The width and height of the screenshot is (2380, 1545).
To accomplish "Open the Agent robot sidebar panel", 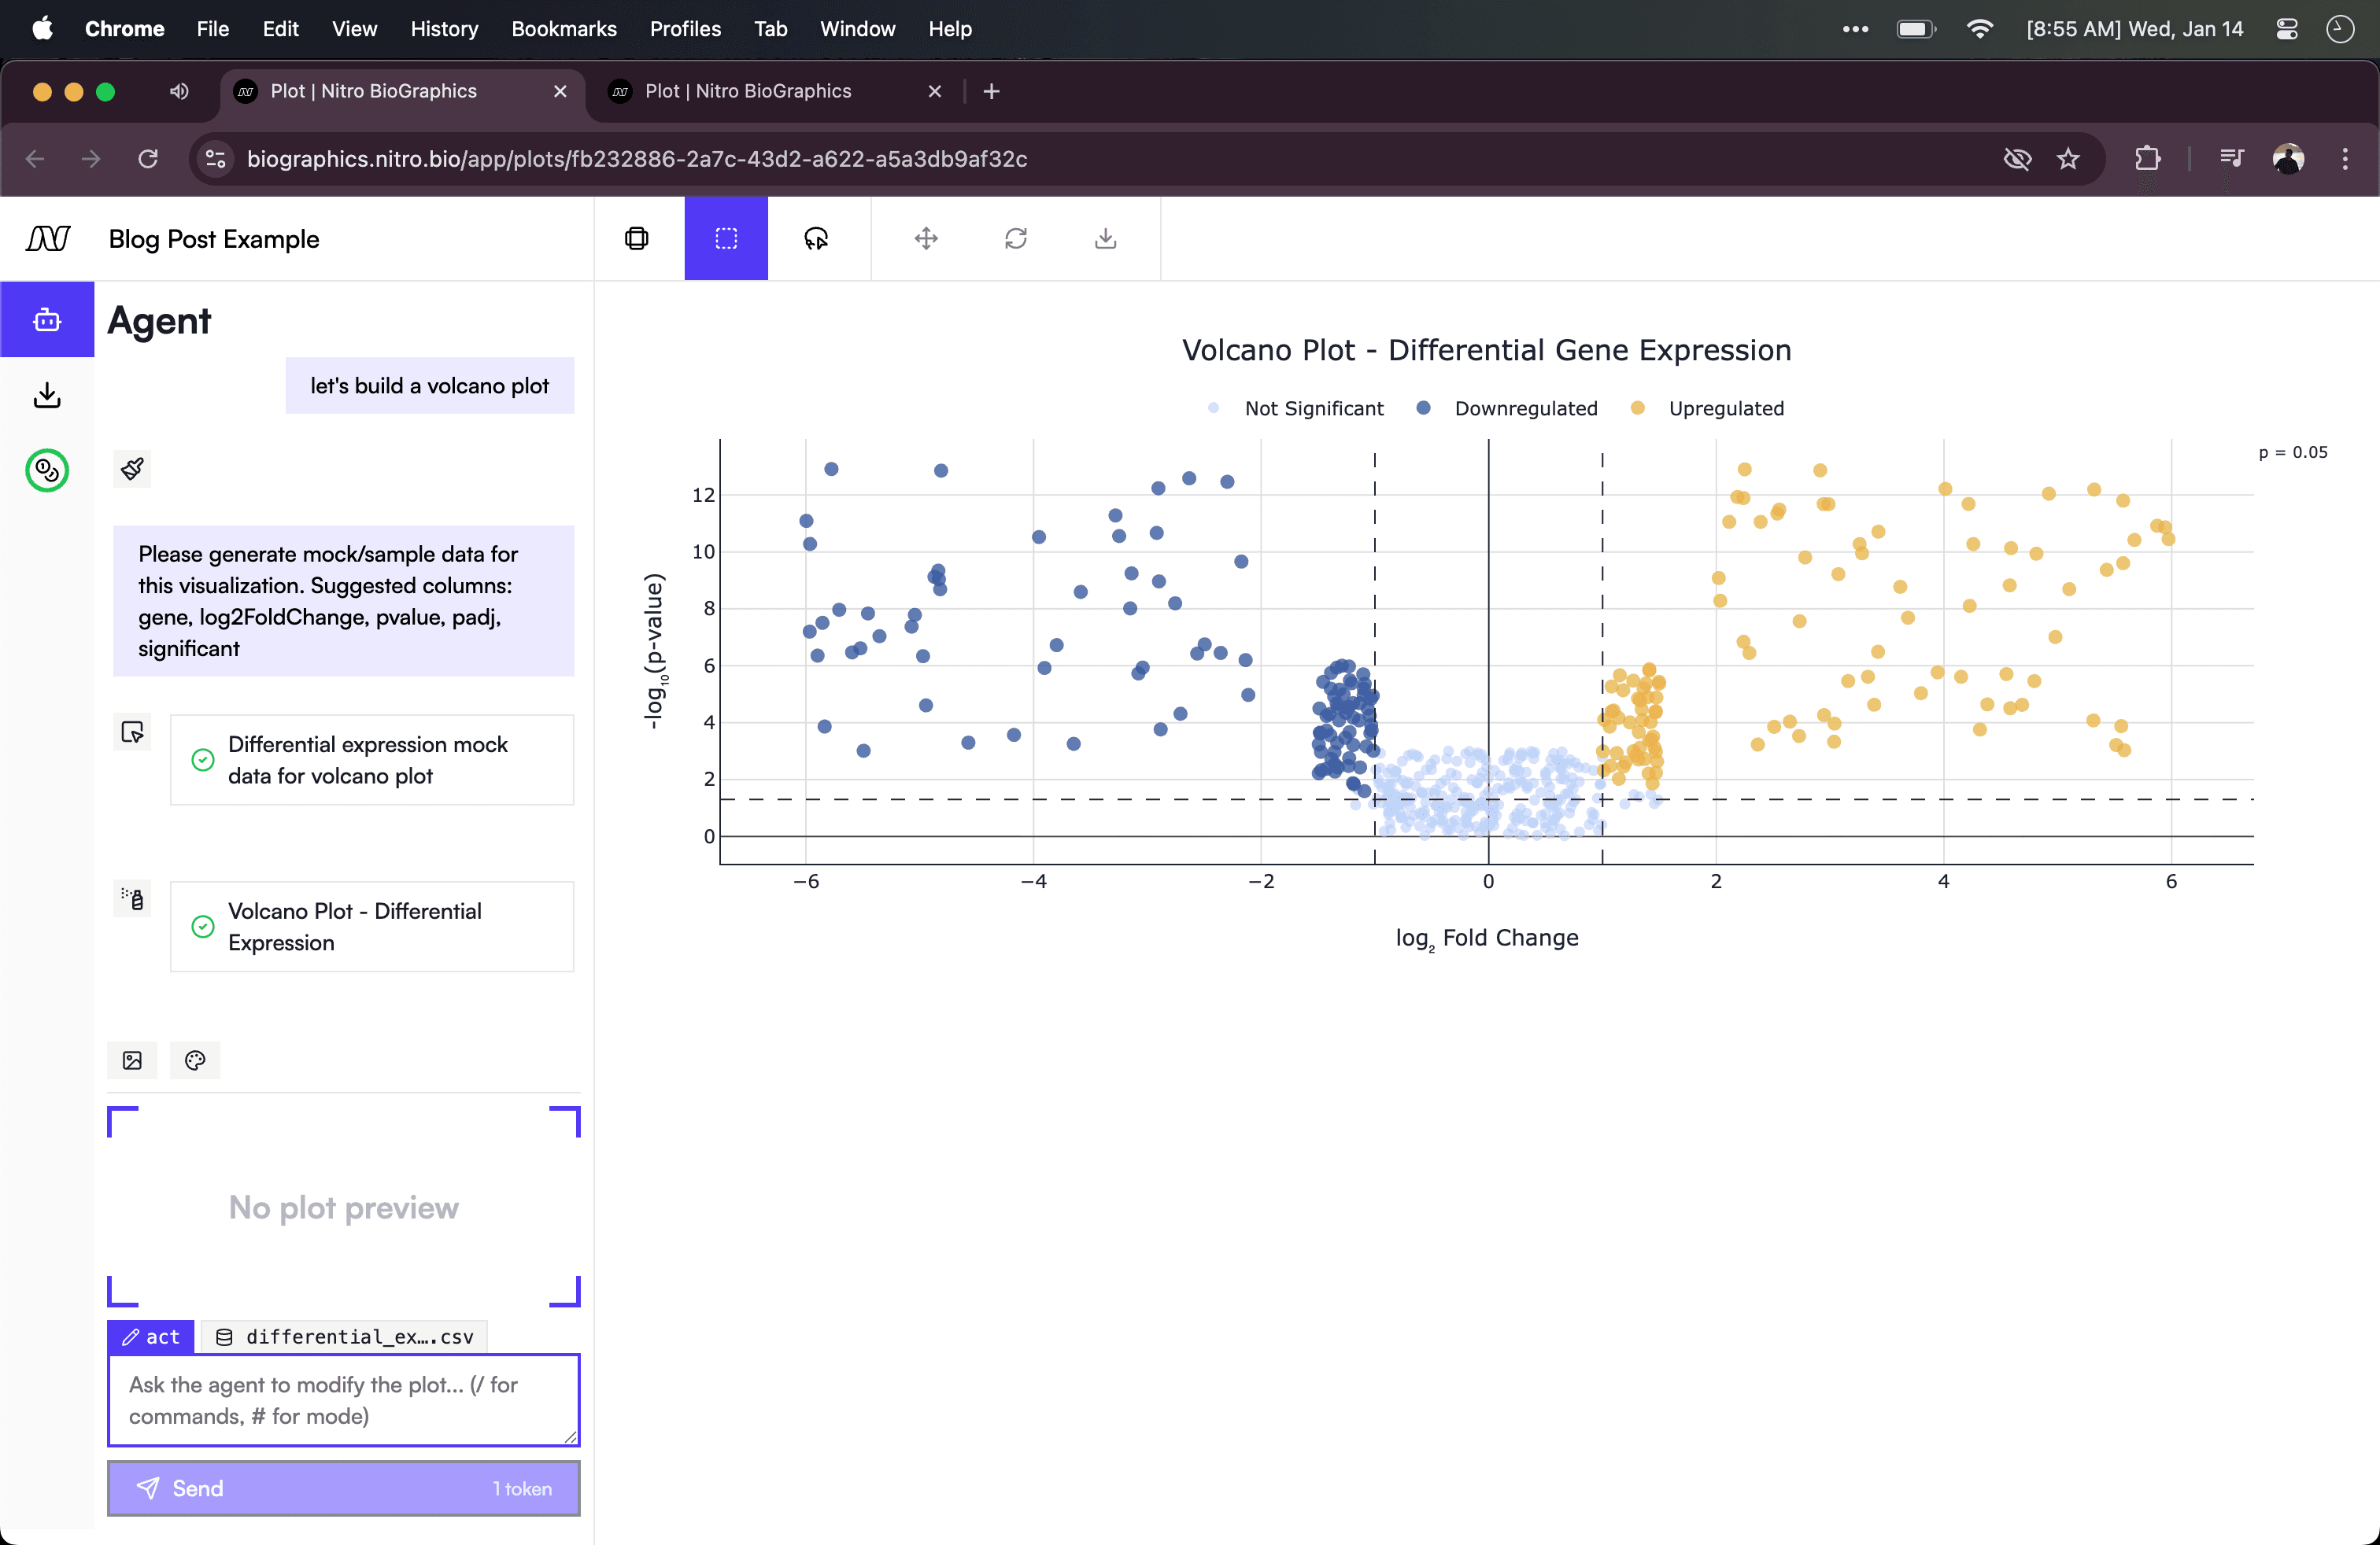I will [x=47, y=320].
